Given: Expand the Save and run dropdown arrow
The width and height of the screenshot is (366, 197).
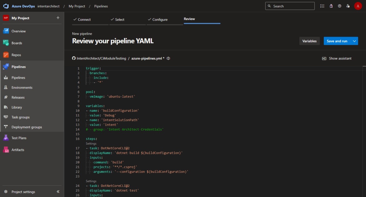Looking at the screenshot, I should point(354,41).
